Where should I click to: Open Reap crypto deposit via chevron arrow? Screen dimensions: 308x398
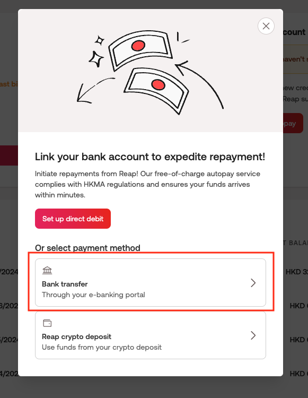click(253, 335)
